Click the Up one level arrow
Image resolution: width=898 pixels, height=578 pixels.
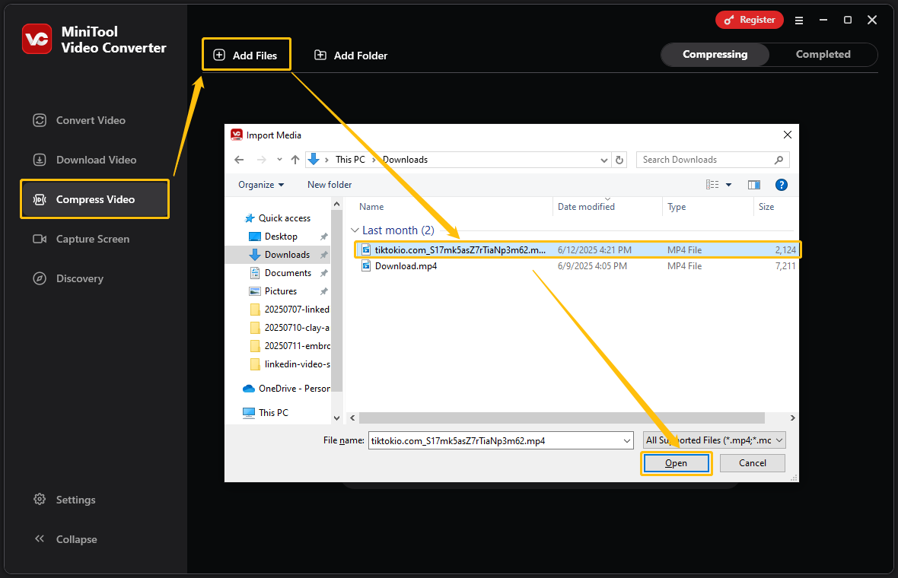click(x=295, y=160)
